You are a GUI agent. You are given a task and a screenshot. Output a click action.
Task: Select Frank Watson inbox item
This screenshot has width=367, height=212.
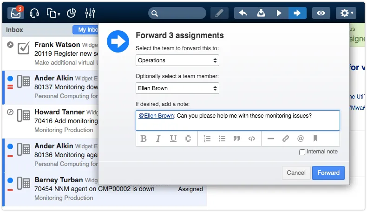[x=51, y=53]
